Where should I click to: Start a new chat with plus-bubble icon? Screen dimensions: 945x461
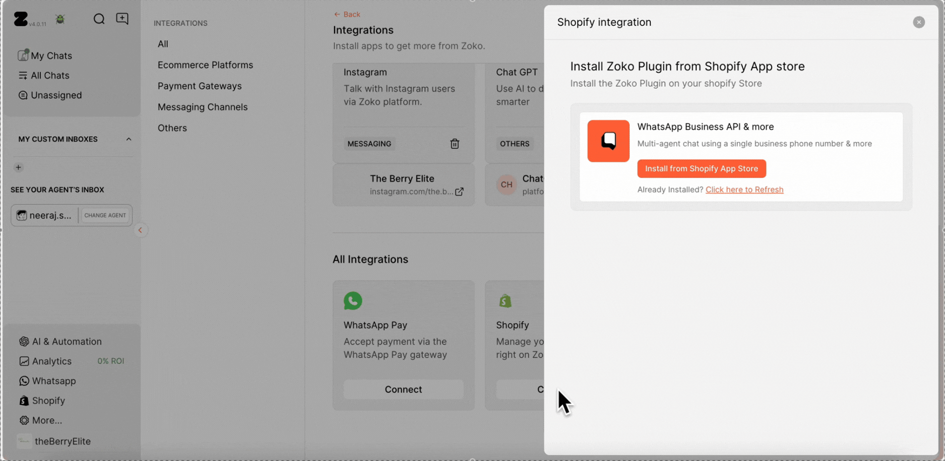coord(122,19)
